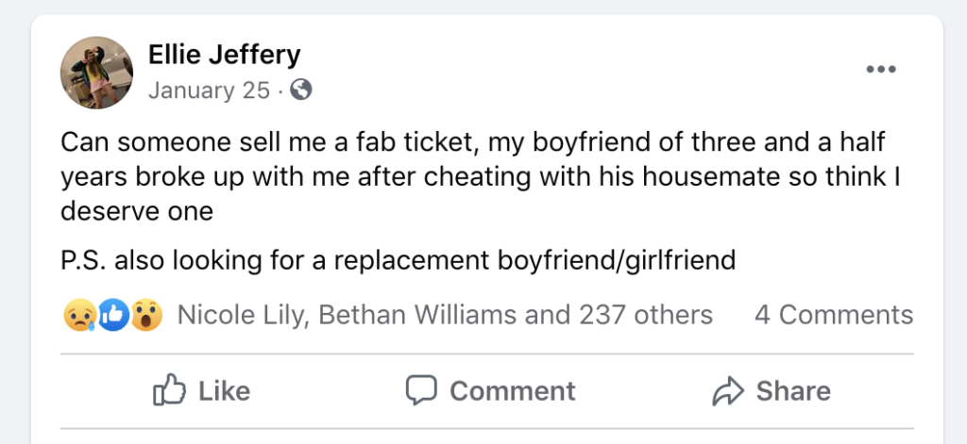Image resolution: width=967 pixels, height=444 pixels.
Task: Click the share arrow icon
Action: pyautogui.click(x=728, y=390)
